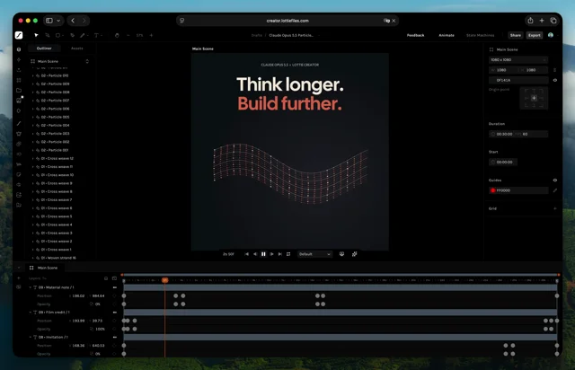575x370 pixels.
Task: Open the Main Scene switcher in the outliner
Action: pos(87,61)
